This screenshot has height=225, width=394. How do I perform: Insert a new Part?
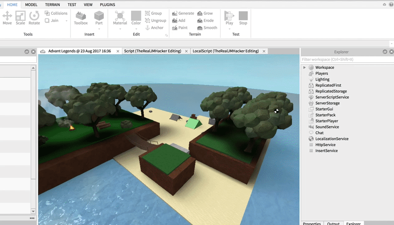point(99,18)
